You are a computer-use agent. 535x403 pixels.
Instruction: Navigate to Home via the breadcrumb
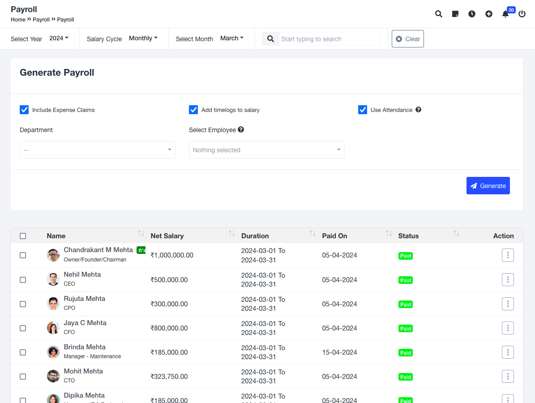[18, 20]
